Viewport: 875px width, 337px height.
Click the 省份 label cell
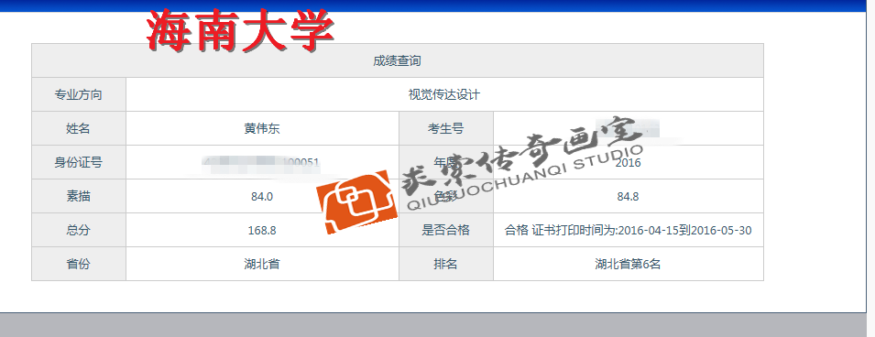tap(79, 265)
